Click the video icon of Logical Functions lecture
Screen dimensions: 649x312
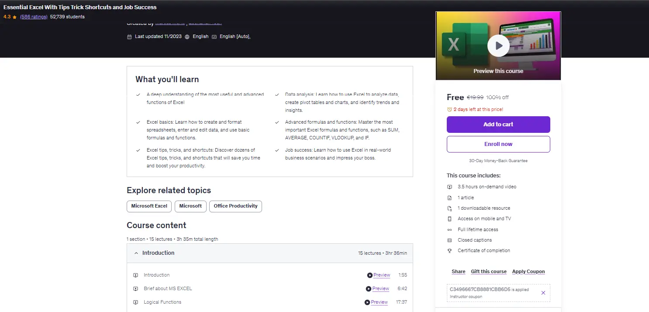(136, 302)
